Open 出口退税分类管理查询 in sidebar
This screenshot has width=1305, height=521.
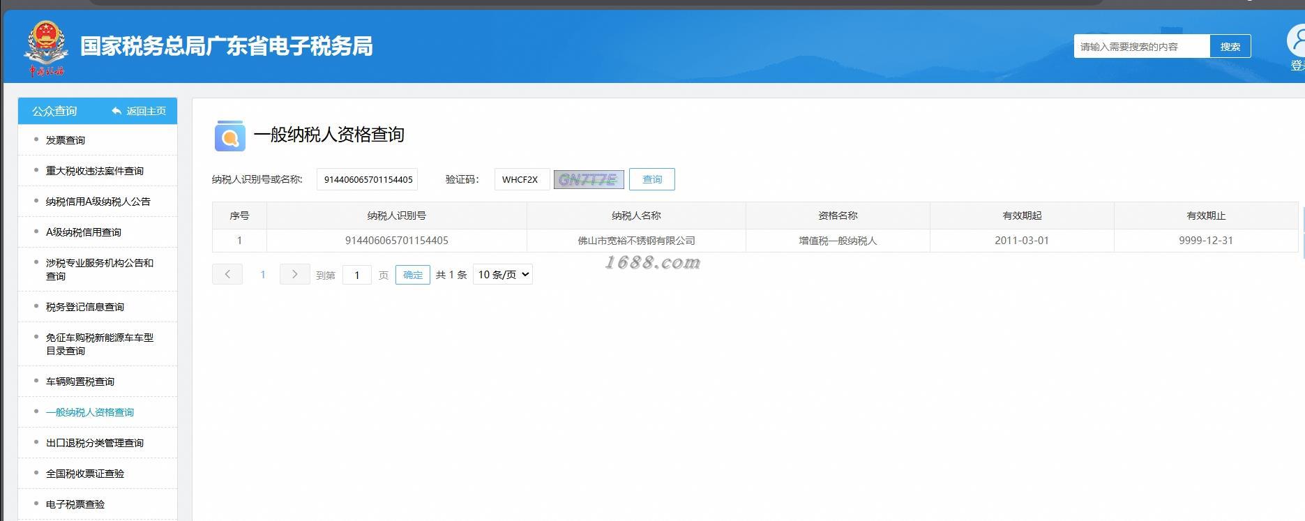pos(95,443)
